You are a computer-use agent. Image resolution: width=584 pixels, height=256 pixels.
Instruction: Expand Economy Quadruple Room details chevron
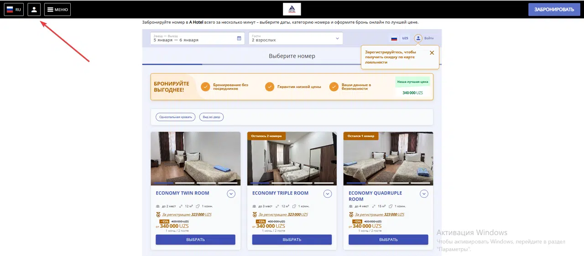(x=424, y=194)
